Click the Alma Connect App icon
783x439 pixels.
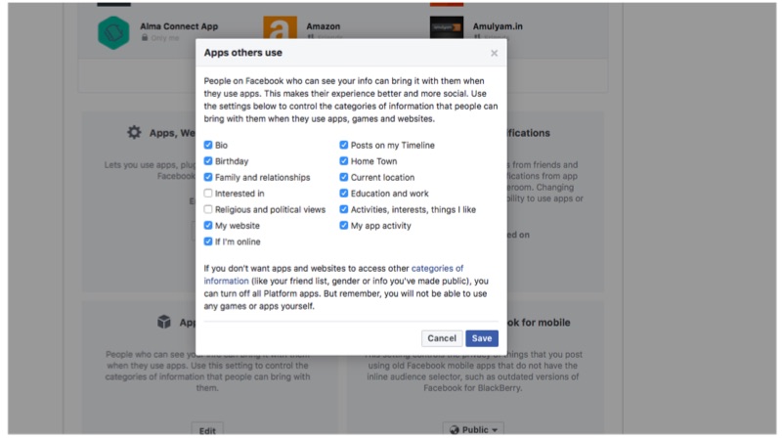click(113, 32)
